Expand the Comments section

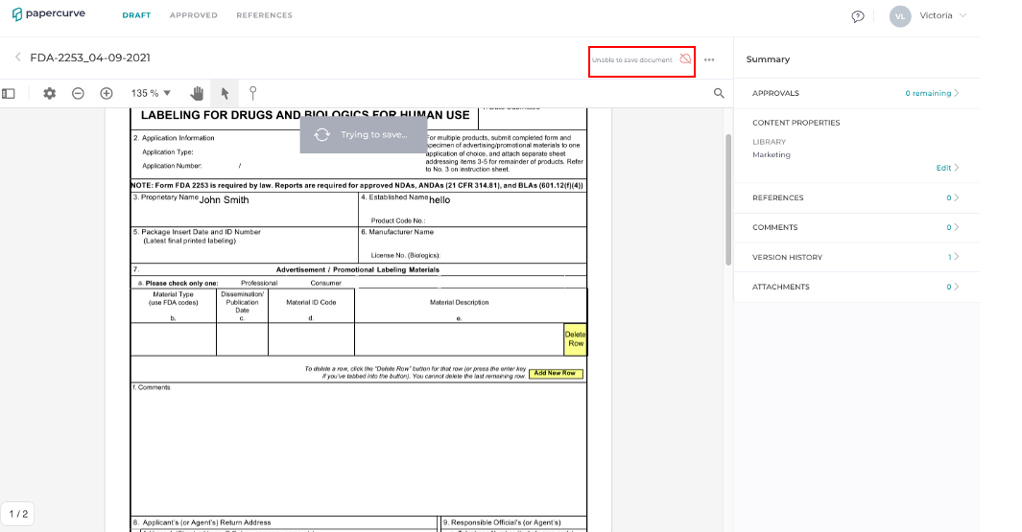856,227
